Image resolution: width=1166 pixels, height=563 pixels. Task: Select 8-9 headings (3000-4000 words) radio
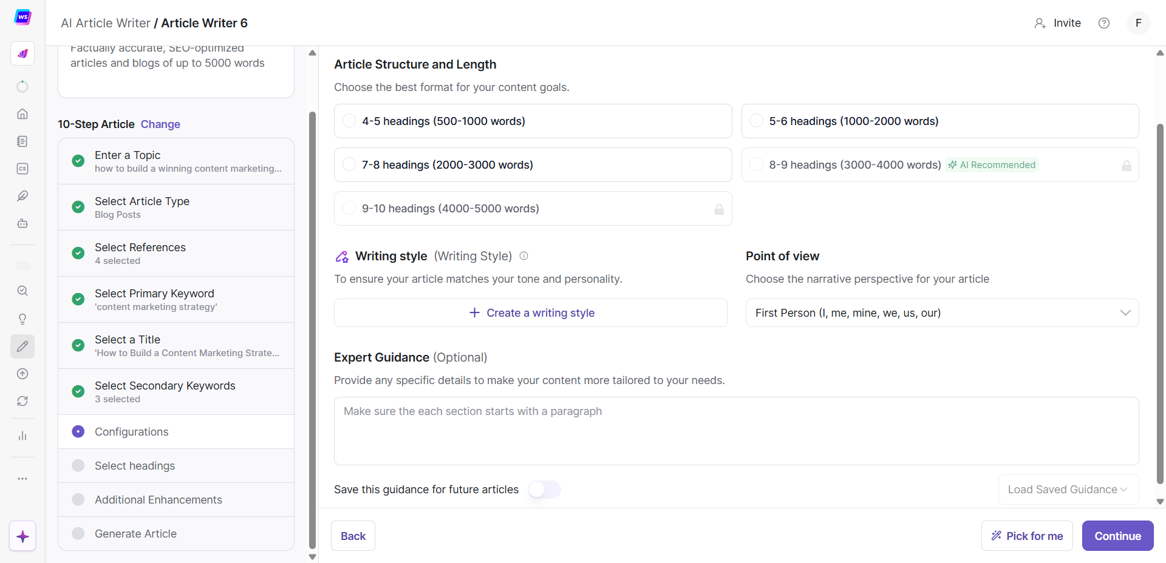(x=756, y=164)
